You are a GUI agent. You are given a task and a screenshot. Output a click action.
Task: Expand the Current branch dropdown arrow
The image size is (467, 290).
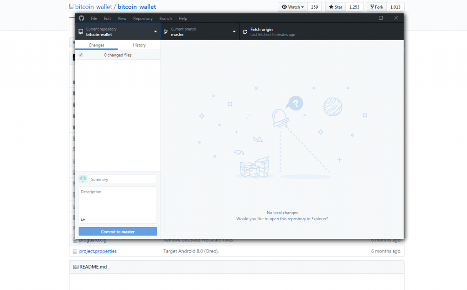point(234,31)
